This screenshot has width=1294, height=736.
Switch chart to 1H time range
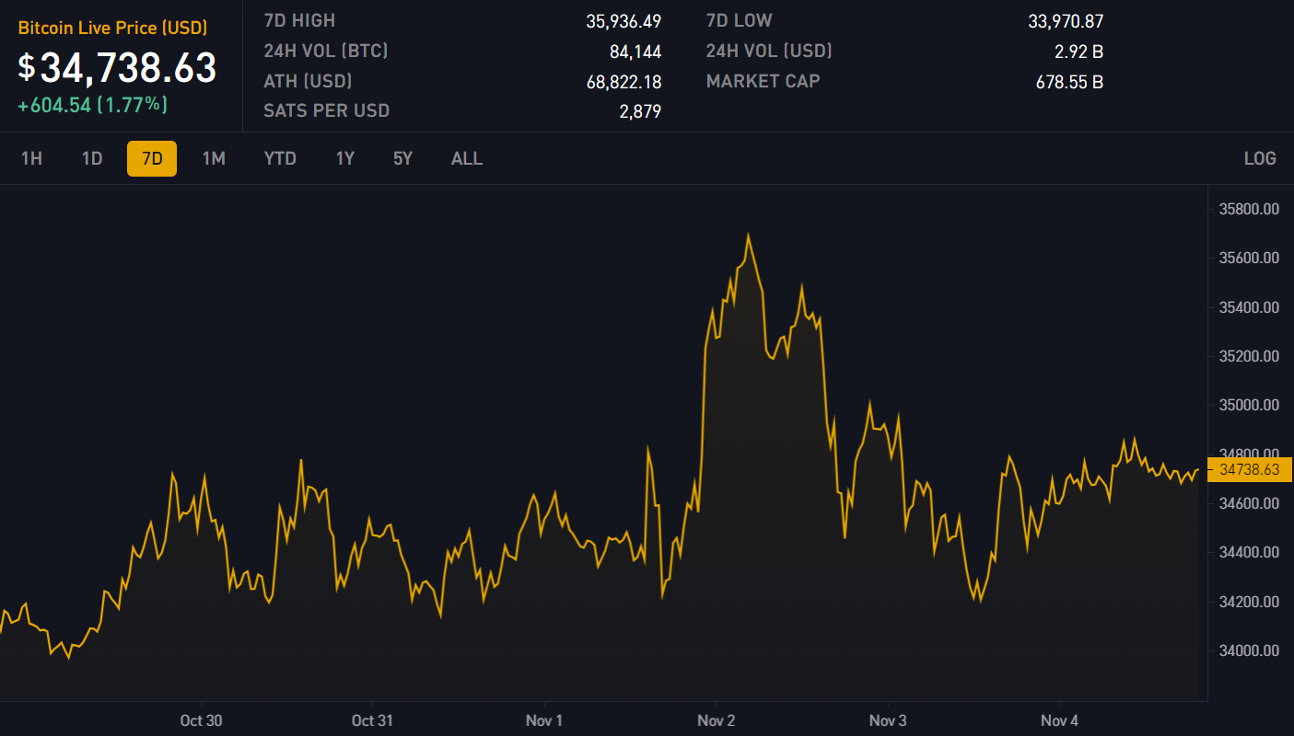[x=31, y=158]
